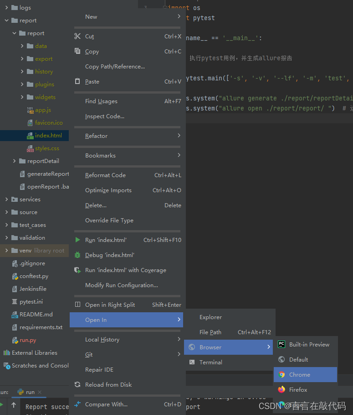This screenshot has width=353, height=415.
Task: Click the run.py Python file icon
Action: pos(15,340)
